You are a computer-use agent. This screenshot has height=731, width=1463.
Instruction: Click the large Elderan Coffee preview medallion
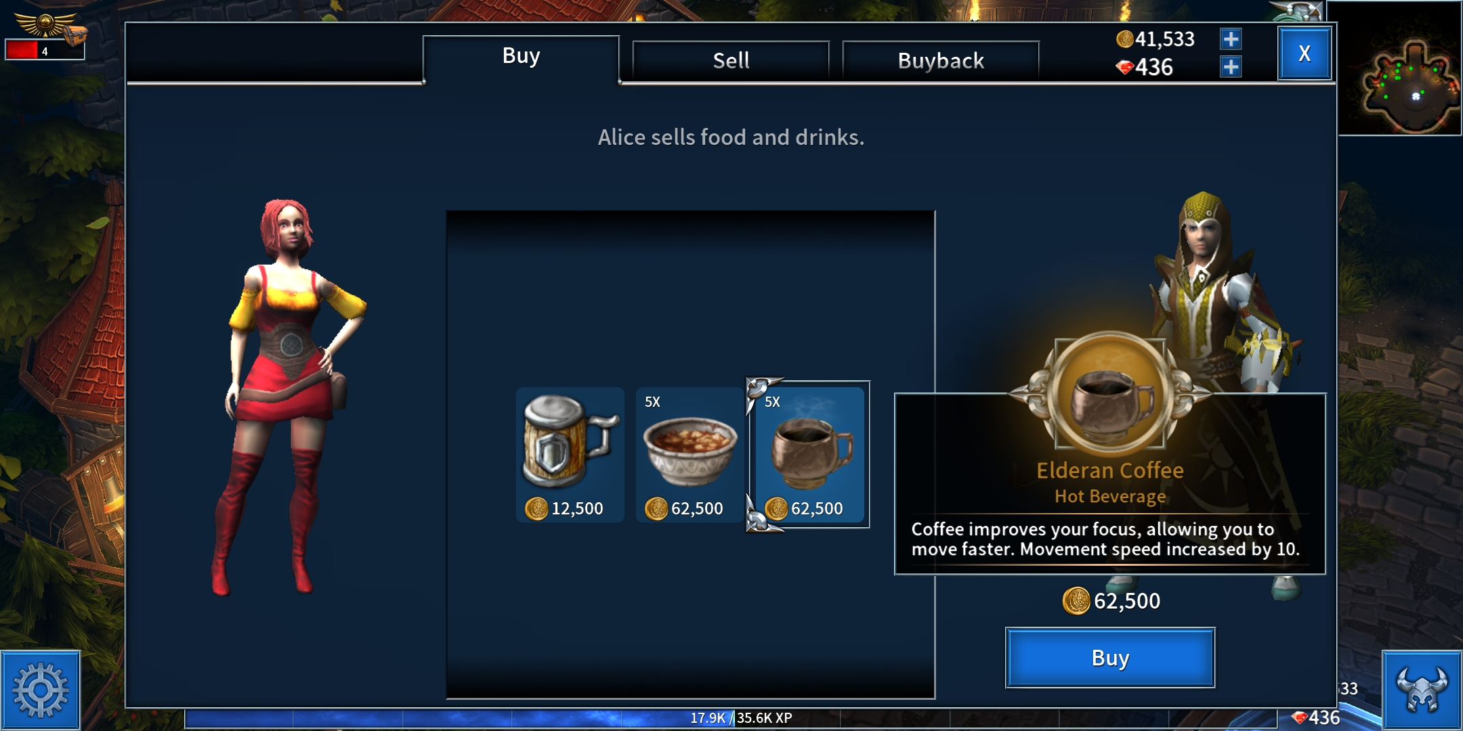1110,394
